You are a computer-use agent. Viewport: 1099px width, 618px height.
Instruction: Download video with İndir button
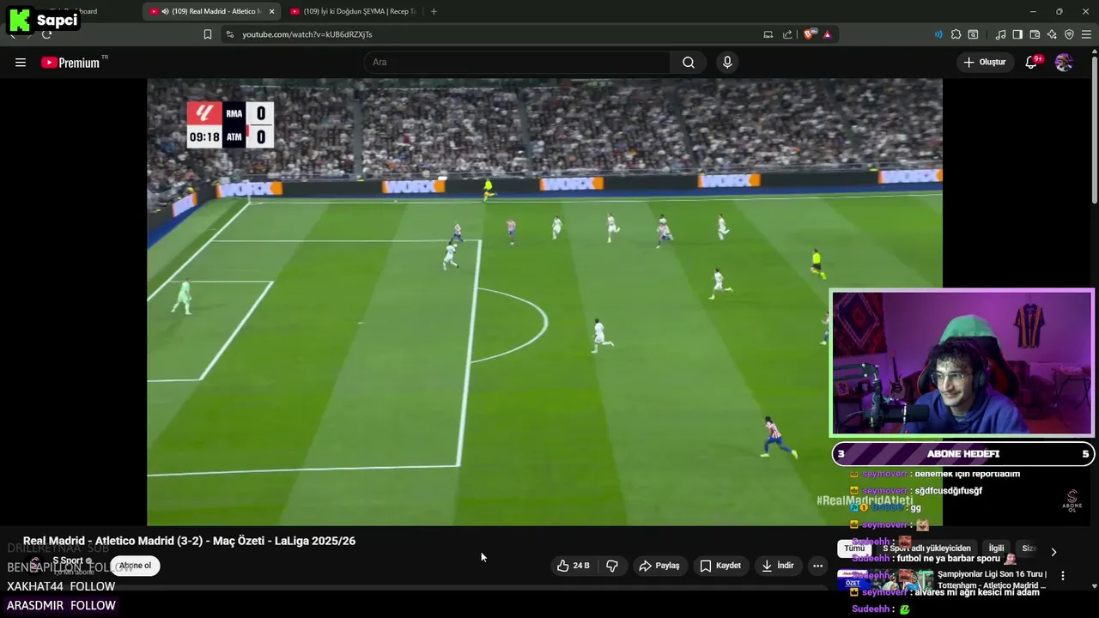[x=778, y=566]
